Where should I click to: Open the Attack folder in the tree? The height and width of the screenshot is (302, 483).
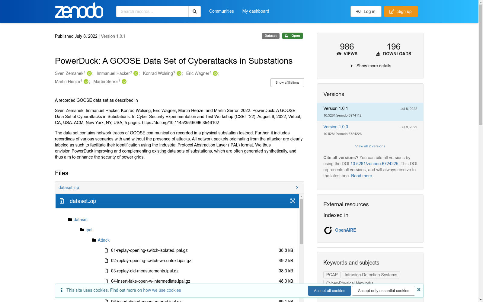point(104,240)
